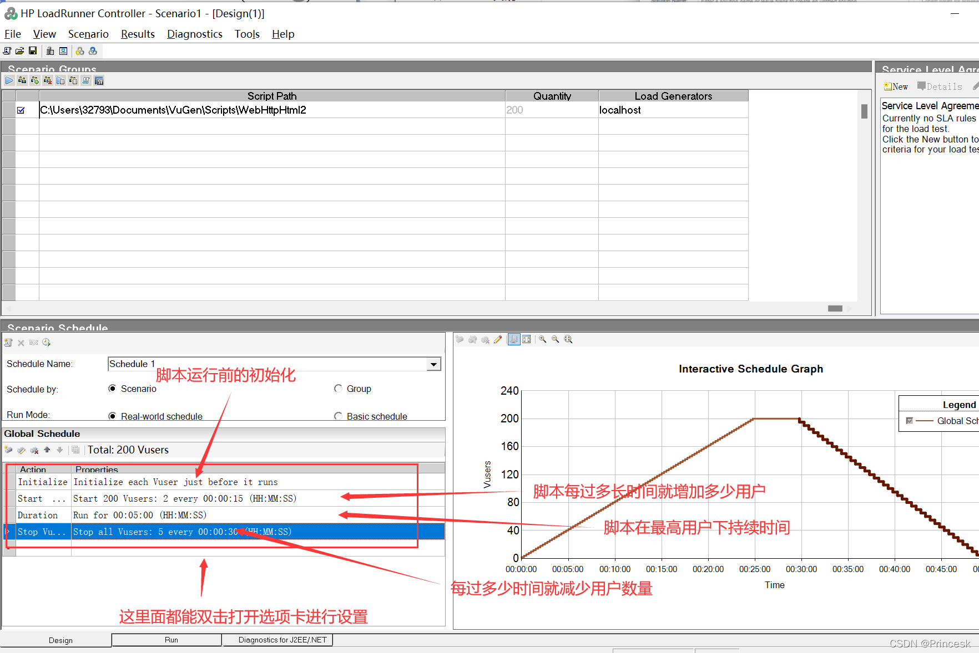The height and width of the screenshot is (653, 979).
Task: Click the New Schedule icon
Action: tap(8, 343)
